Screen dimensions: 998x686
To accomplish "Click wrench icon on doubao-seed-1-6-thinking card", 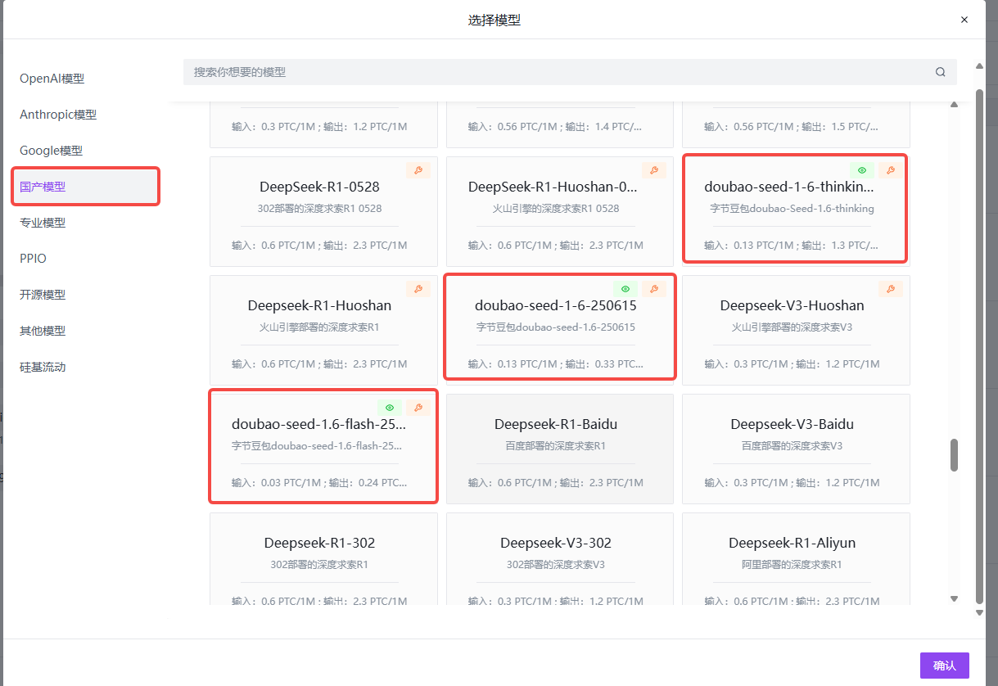I will click(x=890, y=170).
